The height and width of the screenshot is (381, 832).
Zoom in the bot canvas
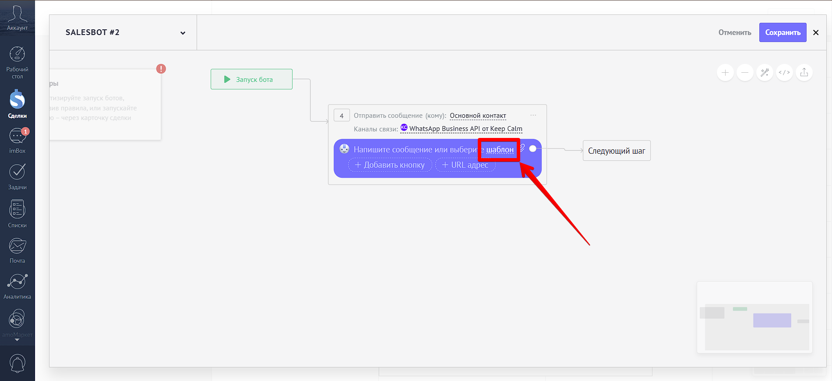725,72
